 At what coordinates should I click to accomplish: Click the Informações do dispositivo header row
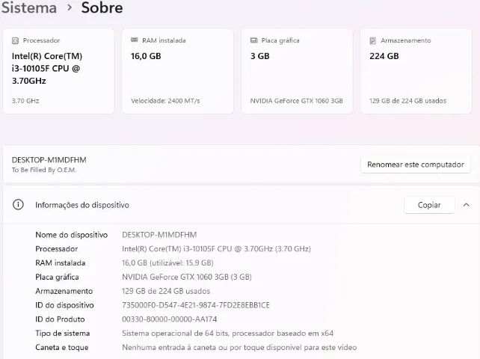pos(240,205)
